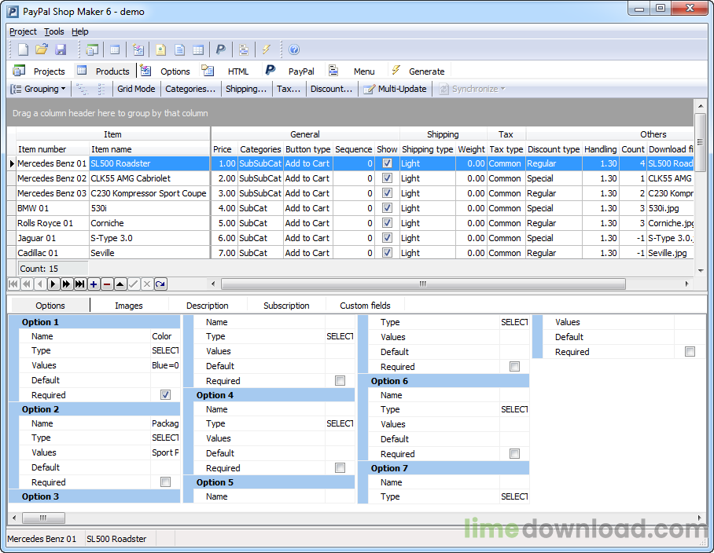Enable the Required checkbox for Option 2

pos(165,482)
